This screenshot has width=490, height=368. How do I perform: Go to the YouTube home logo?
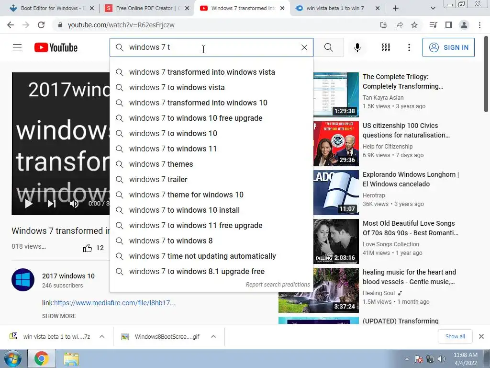coord(56,47)
